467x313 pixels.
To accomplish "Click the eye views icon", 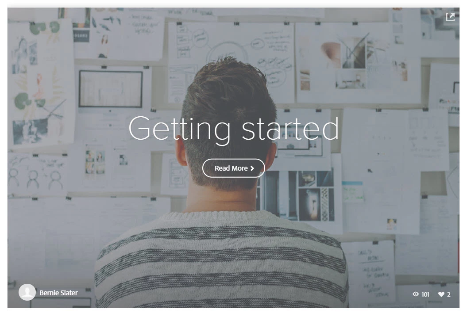I will [416, 294].
